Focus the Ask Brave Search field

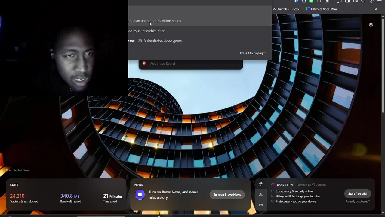(191, 64)
